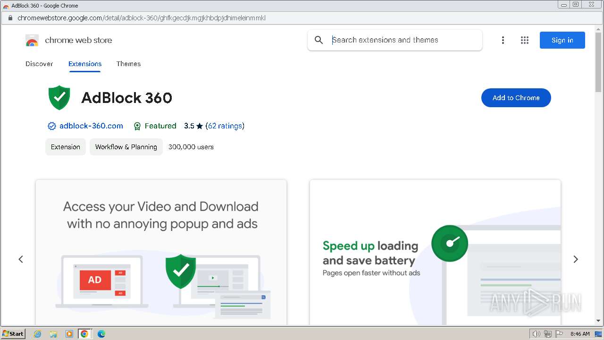604x340 pixels.
Task: Click the browser address bar URL
Action: click(142, 18)
